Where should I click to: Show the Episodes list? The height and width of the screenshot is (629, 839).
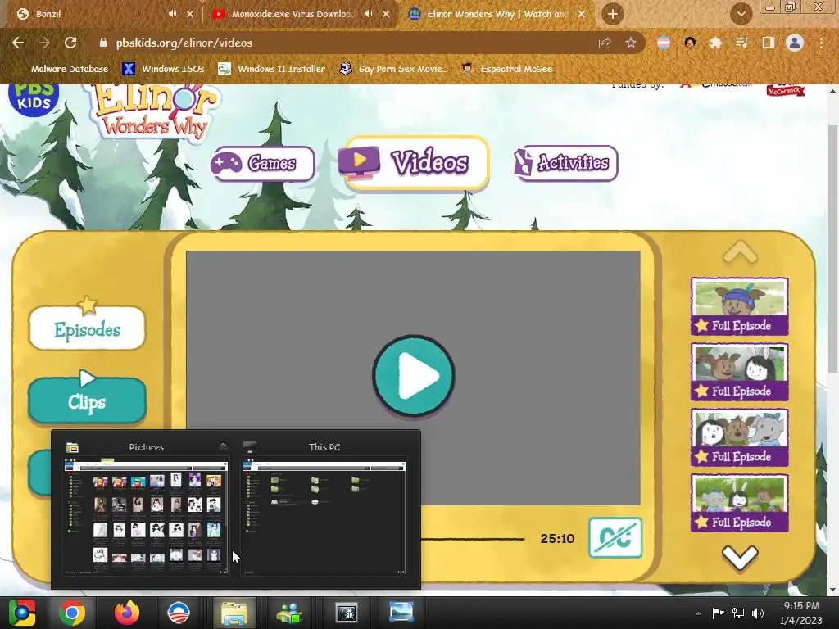(87, 328)
